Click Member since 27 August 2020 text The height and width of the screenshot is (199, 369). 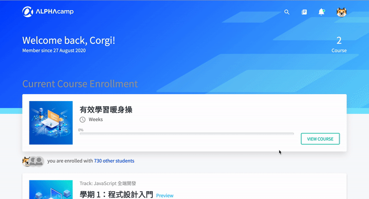54,50
